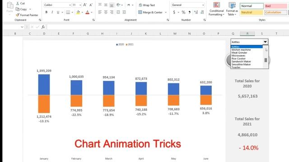Click the Borders icon
The width and height of the screenshot is (289, 162).
click(68, 12)
